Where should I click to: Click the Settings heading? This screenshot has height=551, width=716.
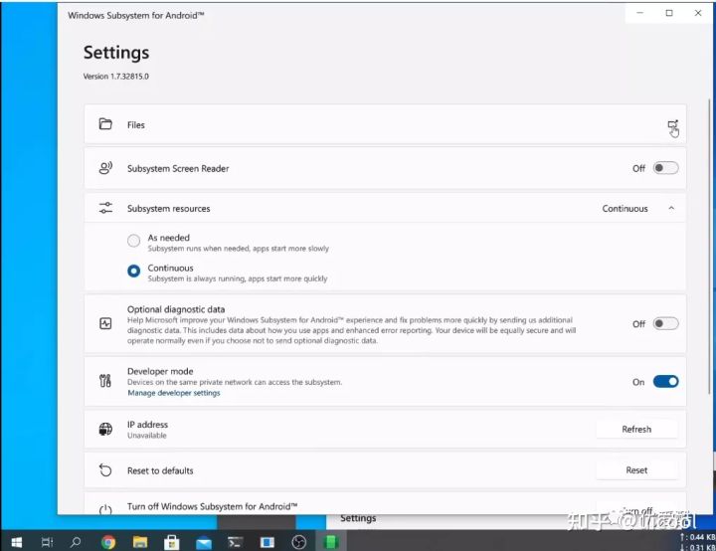point(116,53)
